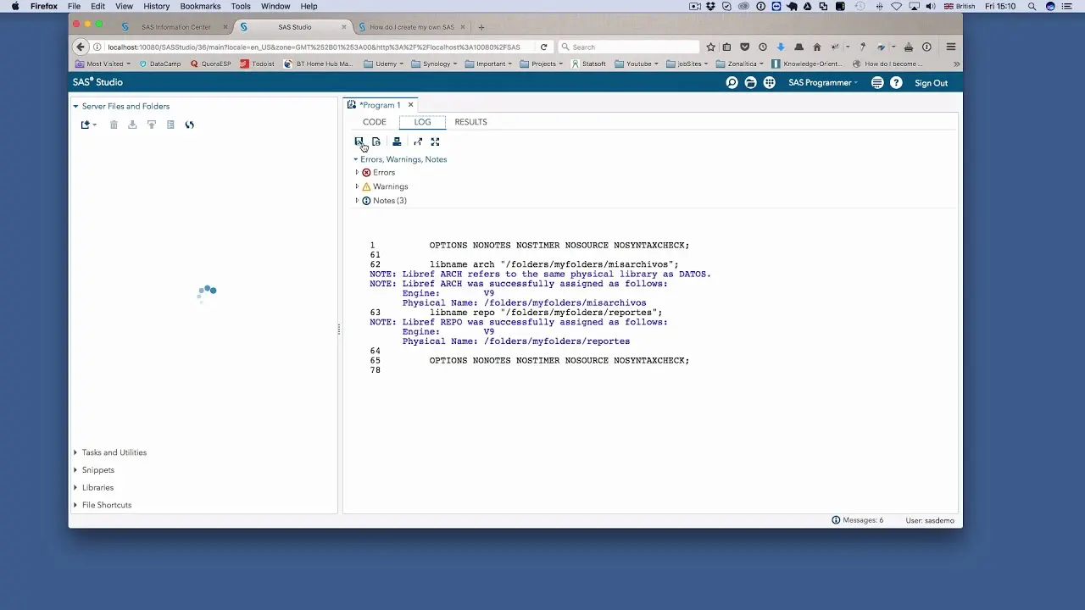Click the print log icon
The image size is (1085, 610).
[397, 141]
